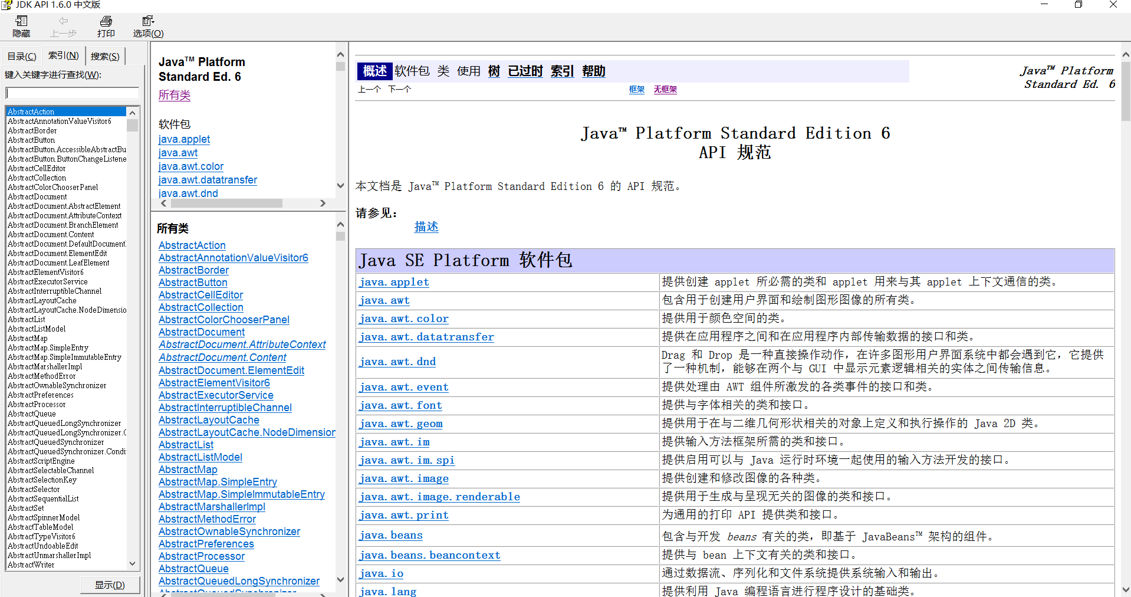
Task: Open AbstractColorChooserPanel class link
Action: pos(224,320)
